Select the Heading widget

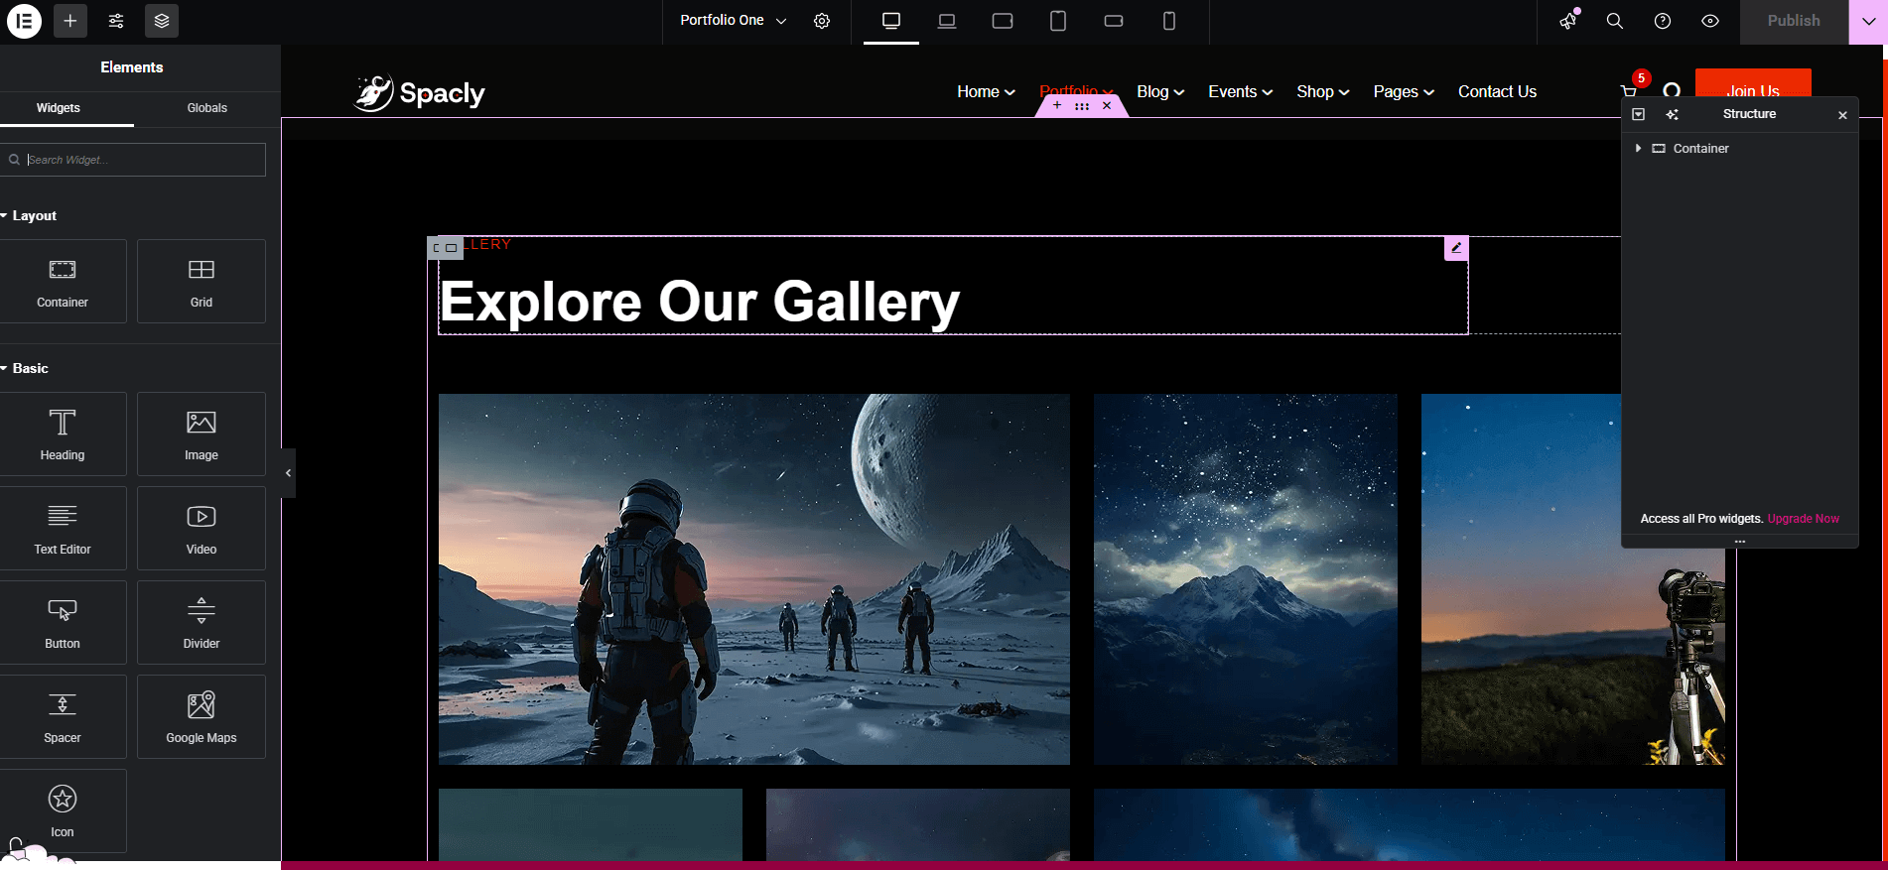click(x=63, y=435)
